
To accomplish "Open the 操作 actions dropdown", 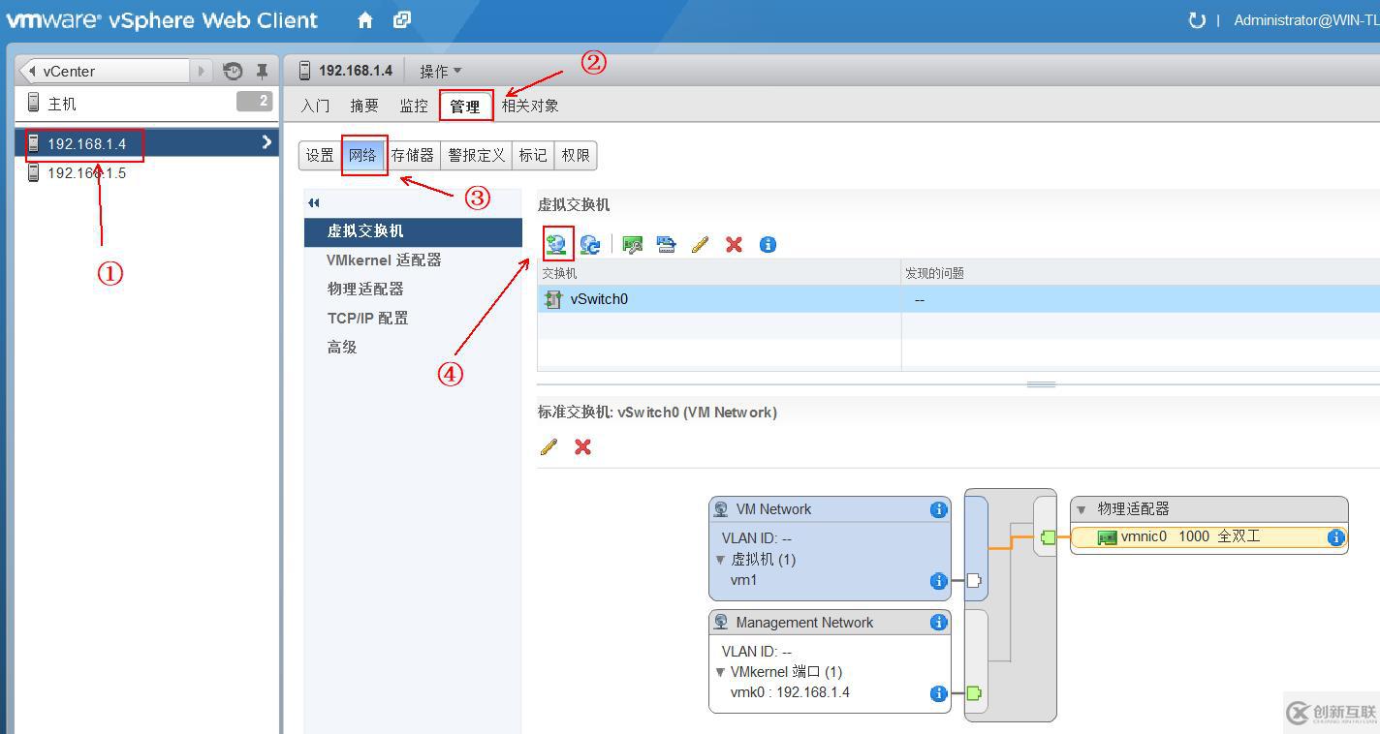I will click(440, 71).
